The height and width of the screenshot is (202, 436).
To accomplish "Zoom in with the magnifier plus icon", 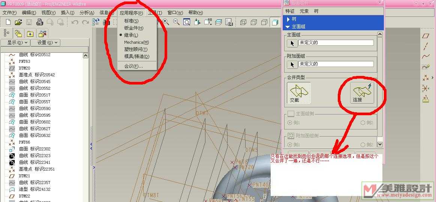I will pyautogui.click(x=166, y=22).
